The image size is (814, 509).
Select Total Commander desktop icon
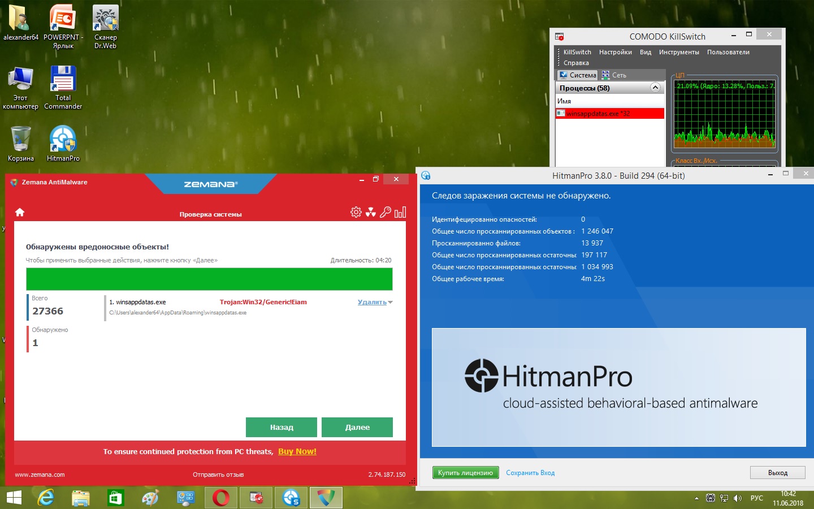(x=63, y=88)
